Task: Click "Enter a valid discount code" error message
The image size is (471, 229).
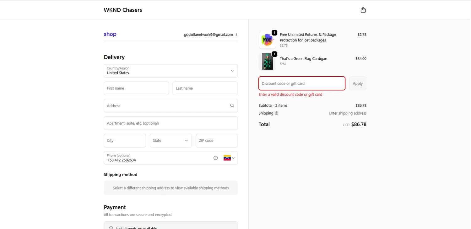Action: coord(290,95)
